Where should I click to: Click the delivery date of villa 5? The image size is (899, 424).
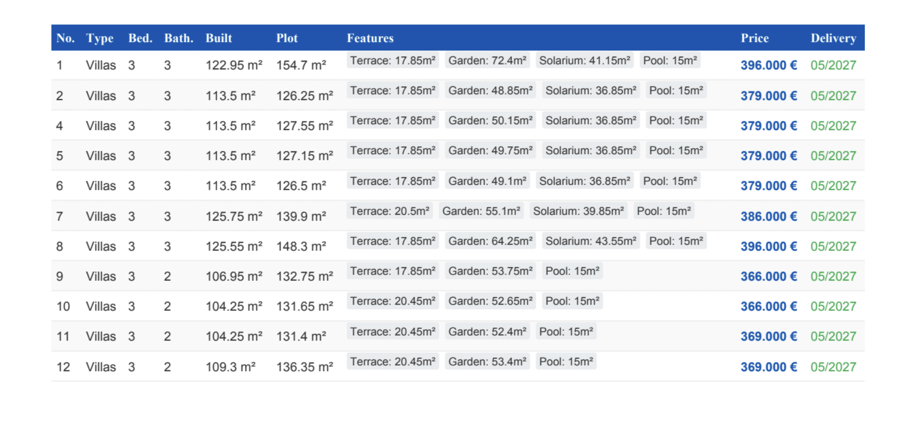(833, 156)
